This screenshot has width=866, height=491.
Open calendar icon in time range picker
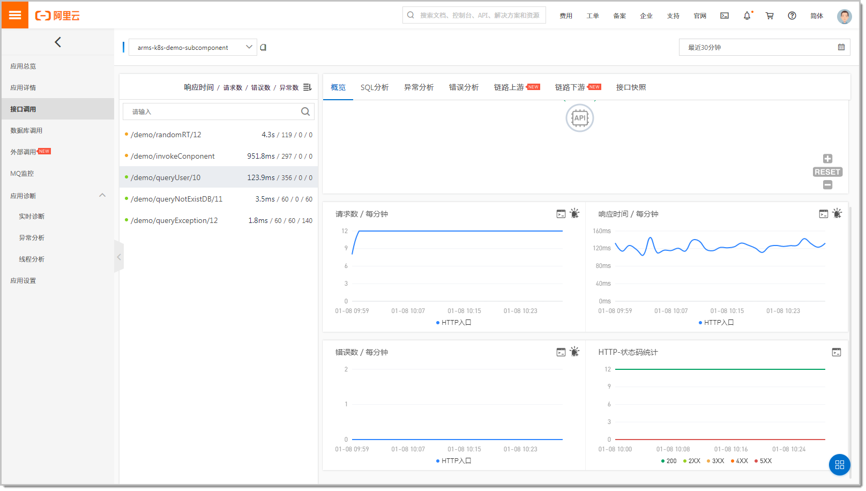coord(841,47)
